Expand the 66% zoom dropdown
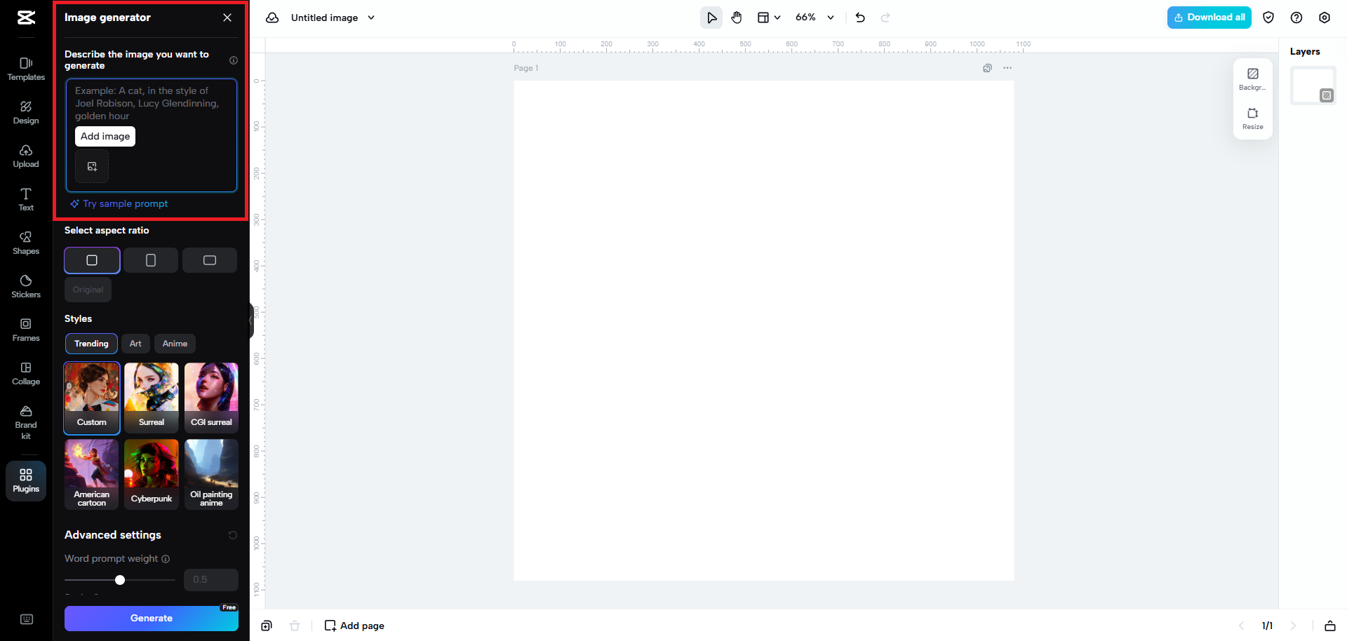This screenshot has width=1347, height=641. point(831,18)
